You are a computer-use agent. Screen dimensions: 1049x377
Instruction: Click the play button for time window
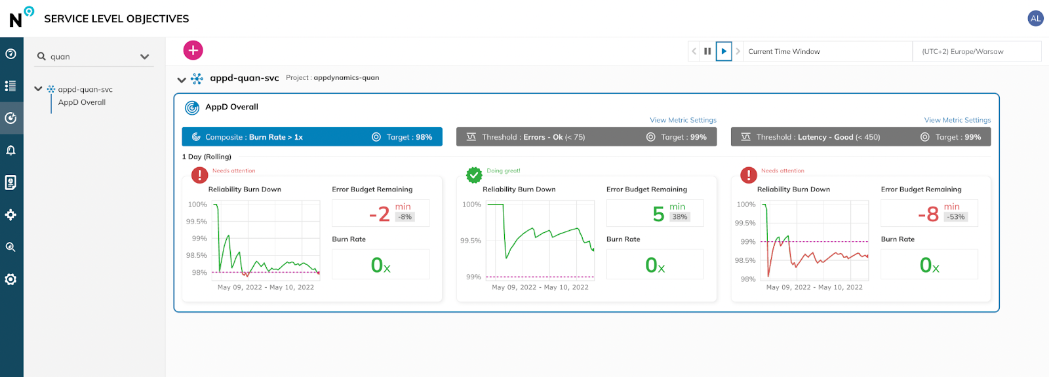tap(724, 51)
